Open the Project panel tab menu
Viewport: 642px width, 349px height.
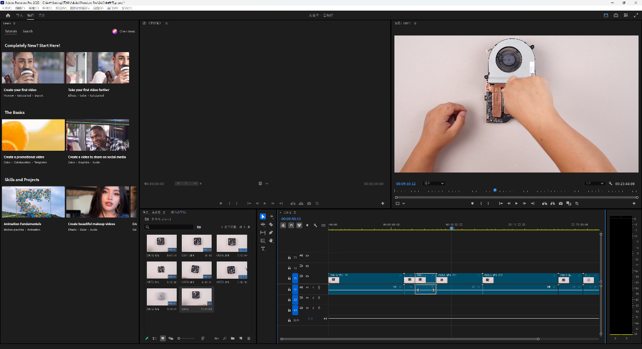coord(165,212)
